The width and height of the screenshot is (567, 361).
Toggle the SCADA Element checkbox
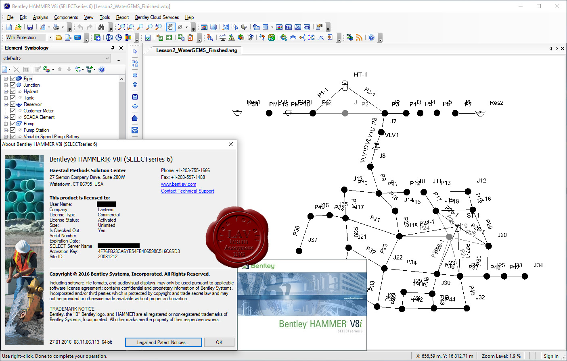pyautogui.click(x=13, y=117)
